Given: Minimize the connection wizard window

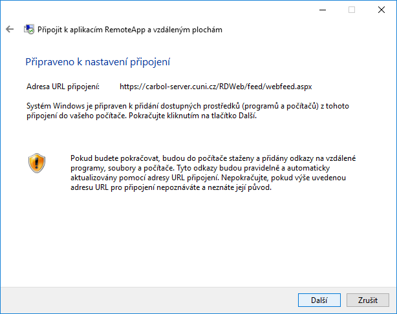Looking at the screenshot, I should click(323, 10).
